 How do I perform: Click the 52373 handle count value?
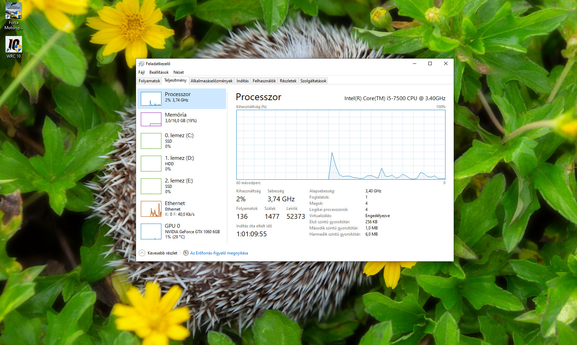[296, 216]
